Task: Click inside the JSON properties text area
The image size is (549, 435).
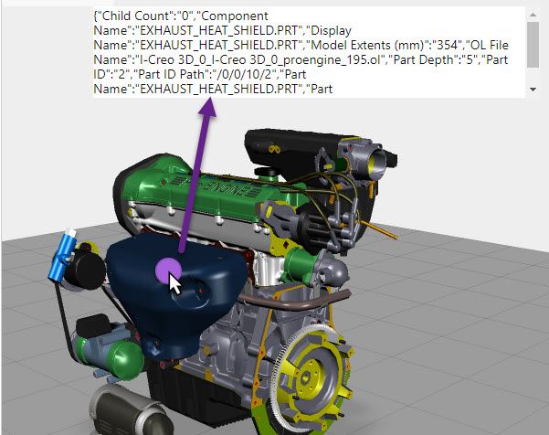Action: tap(309, 52)
